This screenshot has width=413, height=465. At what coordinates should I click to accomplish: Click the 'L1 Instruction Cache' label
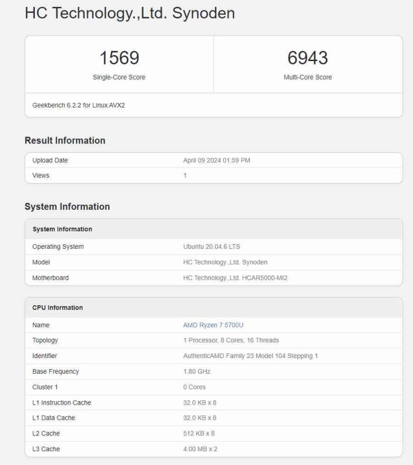[62, 403]
